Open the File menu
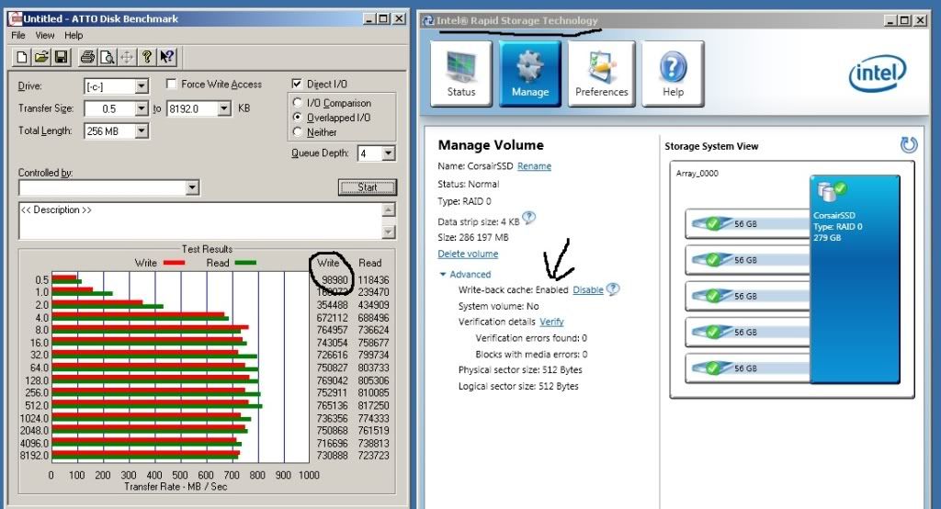 click(x=18, y=36)
